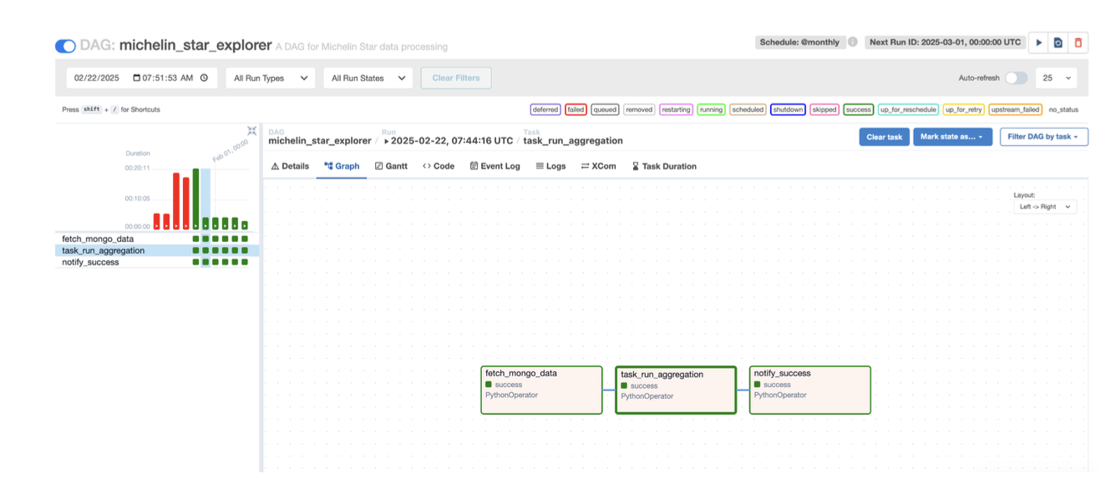Select the fetch_mongo_data row in the grid
The width and height of the screenshot is (1106, 489).
(156, 239)
